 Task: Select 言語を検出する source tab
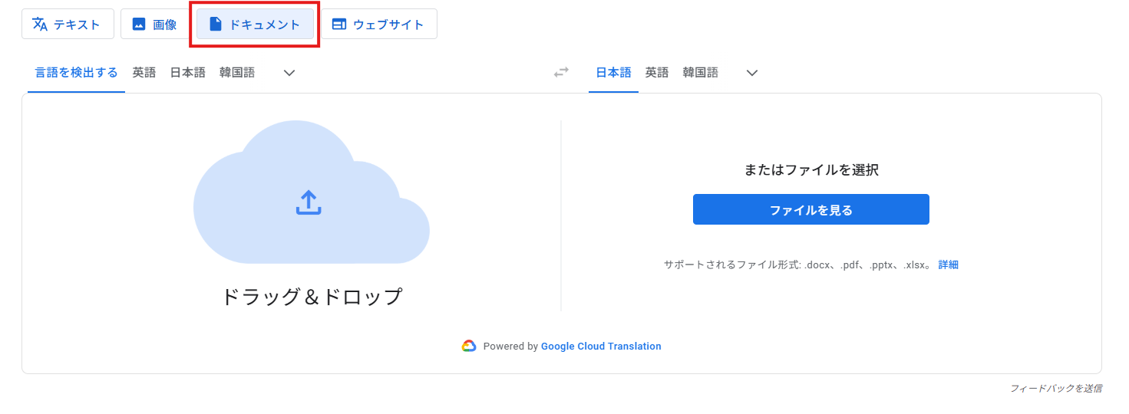click(x=76, y=73)
